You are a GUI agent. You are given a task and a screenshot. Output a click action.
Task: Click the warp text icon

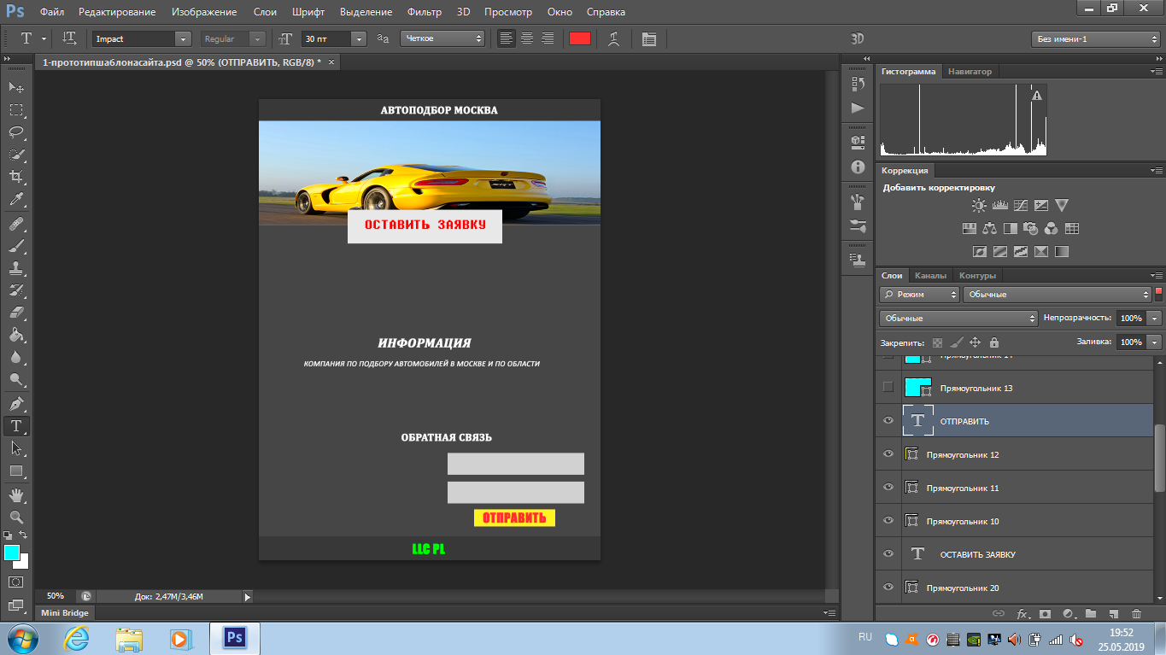pos(613,38)
